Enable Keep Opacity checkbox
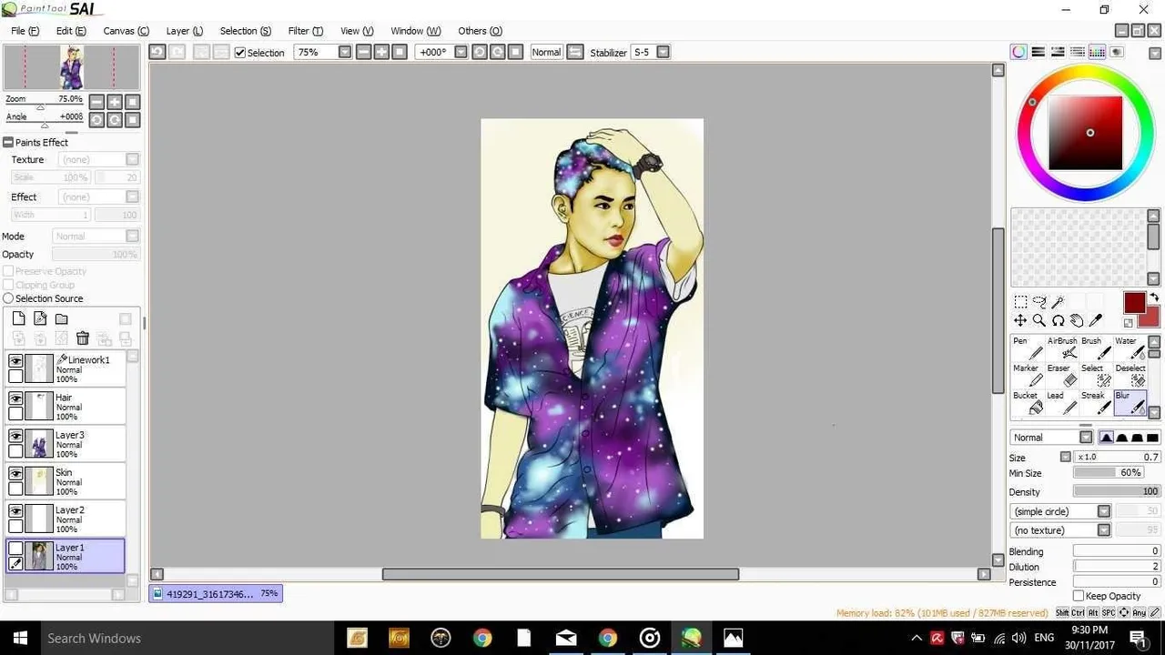Screen dimensions: 1165x655 (x=1079, y=596)
